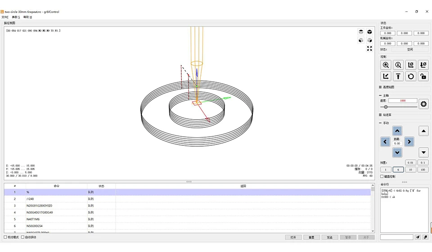Open the 参数 Settings menu
This screenshot has height=252, width=432.
[x=16, y=17]
